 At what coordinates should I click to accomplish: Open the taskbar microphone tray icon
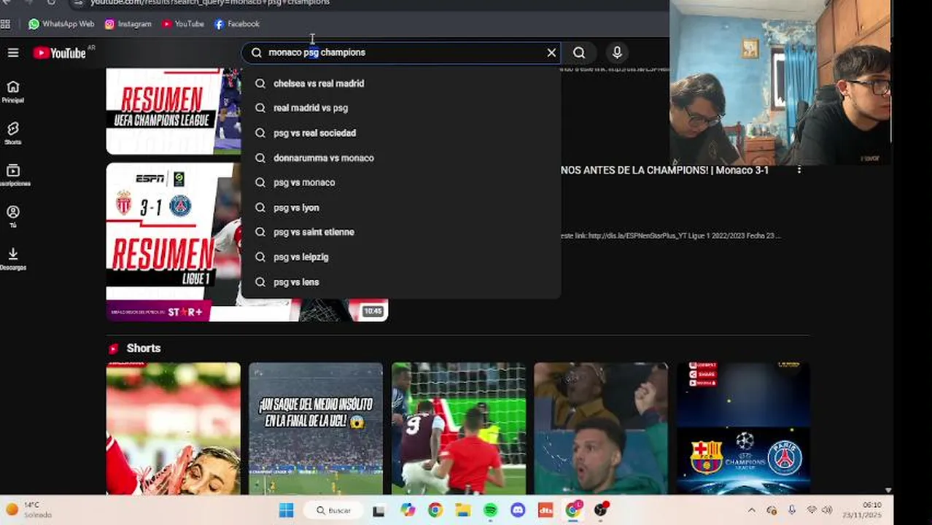[792, 510]
